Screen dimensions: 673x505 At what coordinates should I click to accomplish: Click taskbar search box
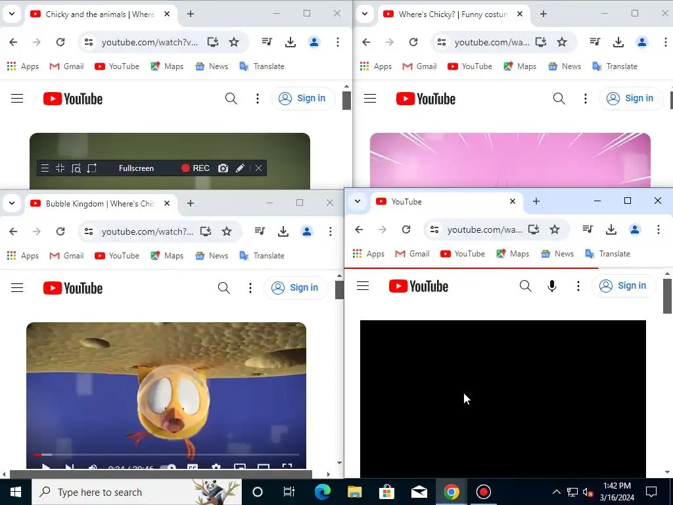(x=137, y=492)
